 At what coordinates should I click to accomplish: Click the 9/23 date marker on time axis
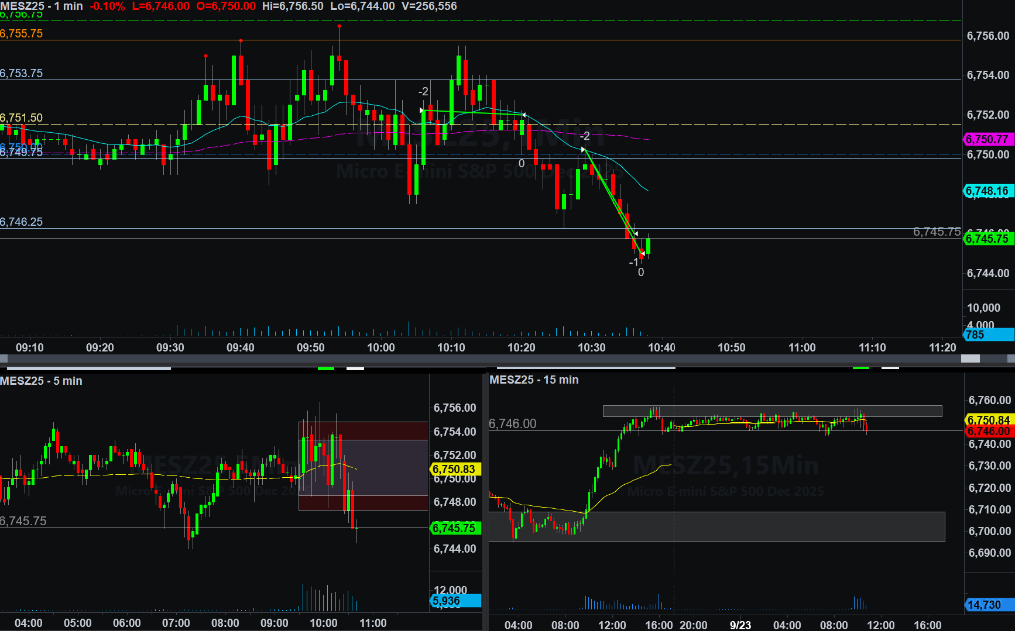740,625
